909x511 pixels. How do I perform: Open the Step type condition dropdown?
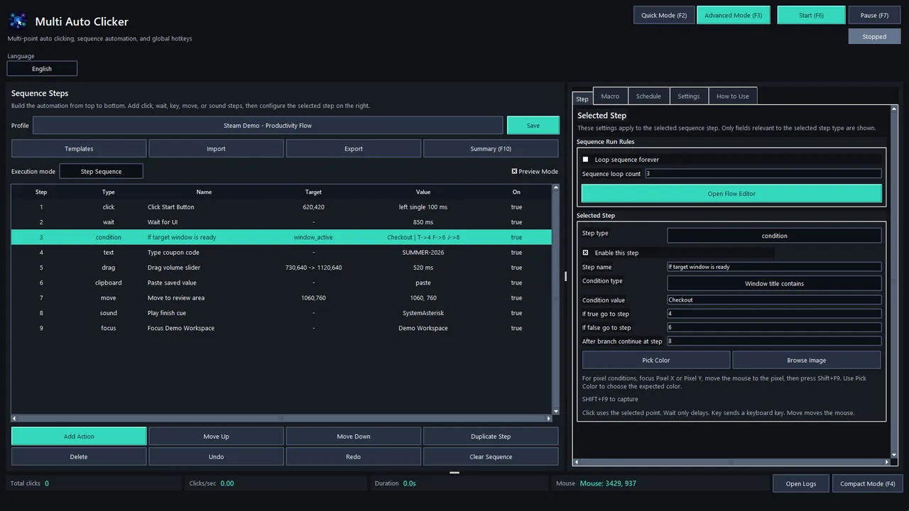pyautogui.click(x=774, y=236)
